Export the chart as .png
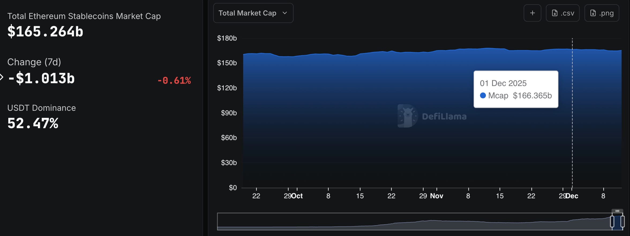630x236 pixels. click(x=602, y=13)
